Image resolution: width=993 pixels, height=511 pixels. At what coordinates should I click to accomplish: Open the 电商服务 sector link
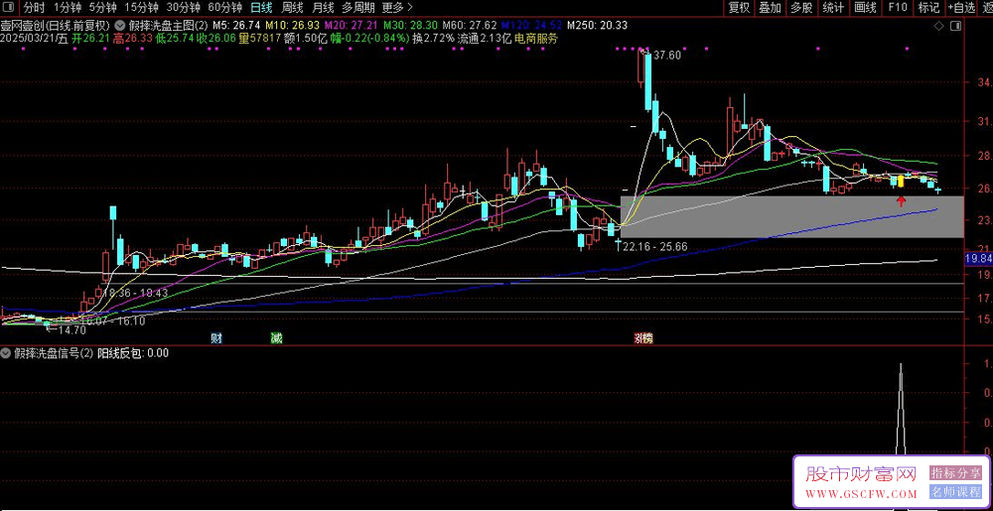(x=536, y=38)
